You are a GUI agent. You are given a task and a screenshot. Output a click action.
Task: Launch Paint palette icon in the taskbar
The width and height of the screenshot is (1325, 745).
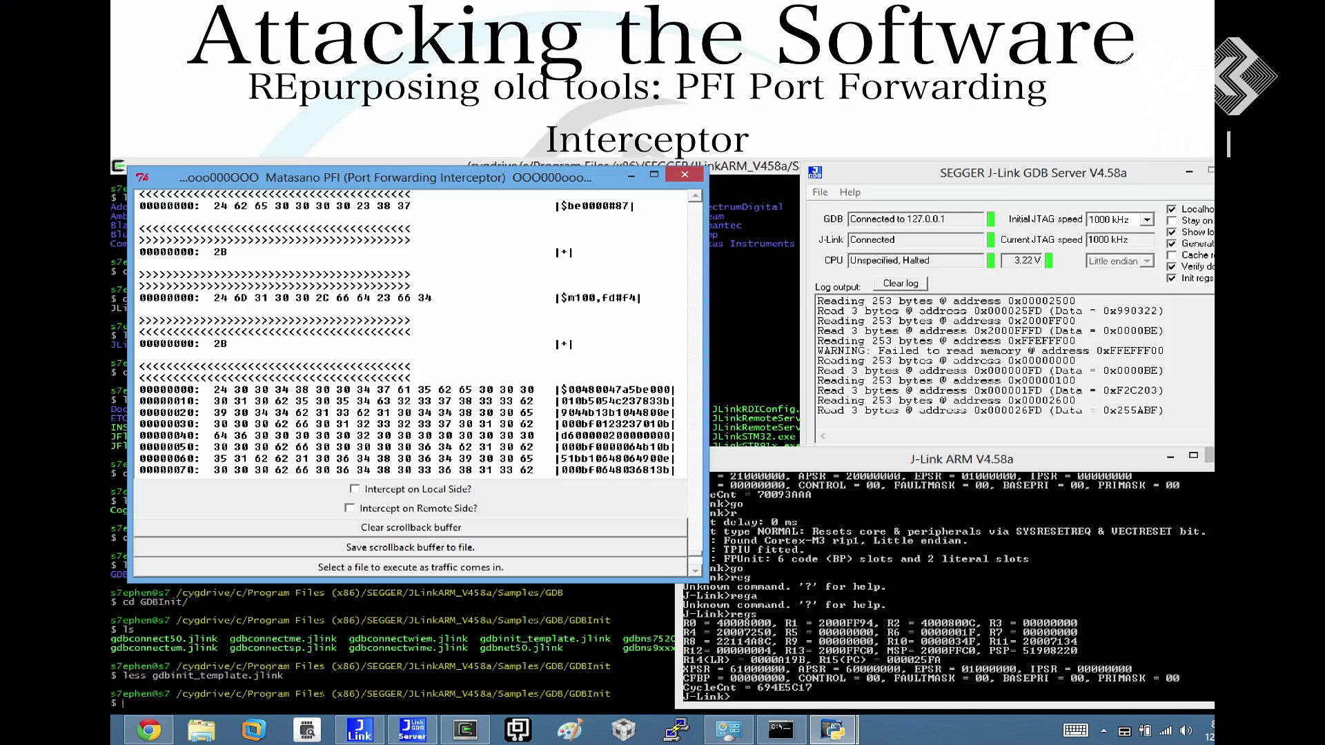tap(571, 729)
